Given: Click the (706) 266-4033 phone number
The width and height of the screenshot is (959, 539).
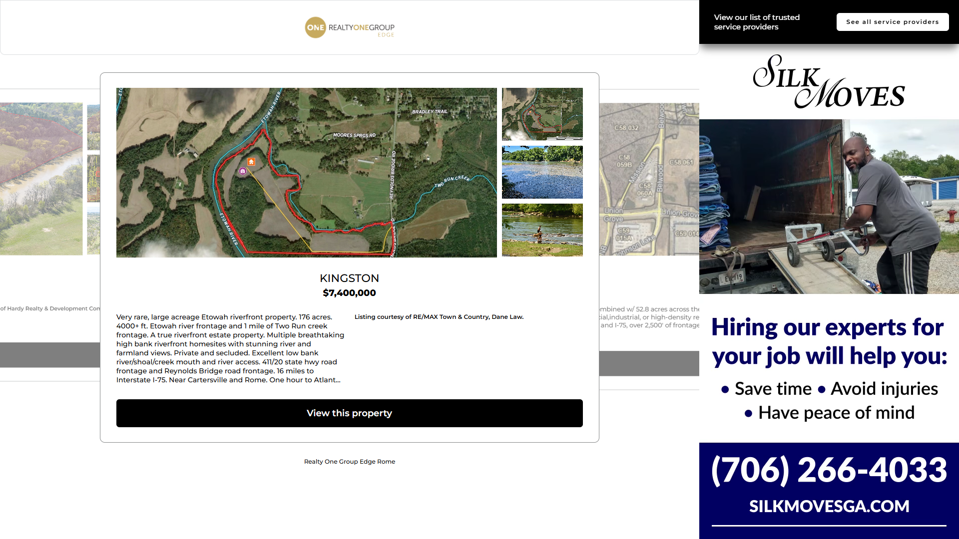Looking at the screenshot, I should [x=829, y=470].
